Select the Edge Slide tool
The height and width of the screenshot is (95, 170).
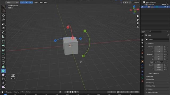point(3,79)
